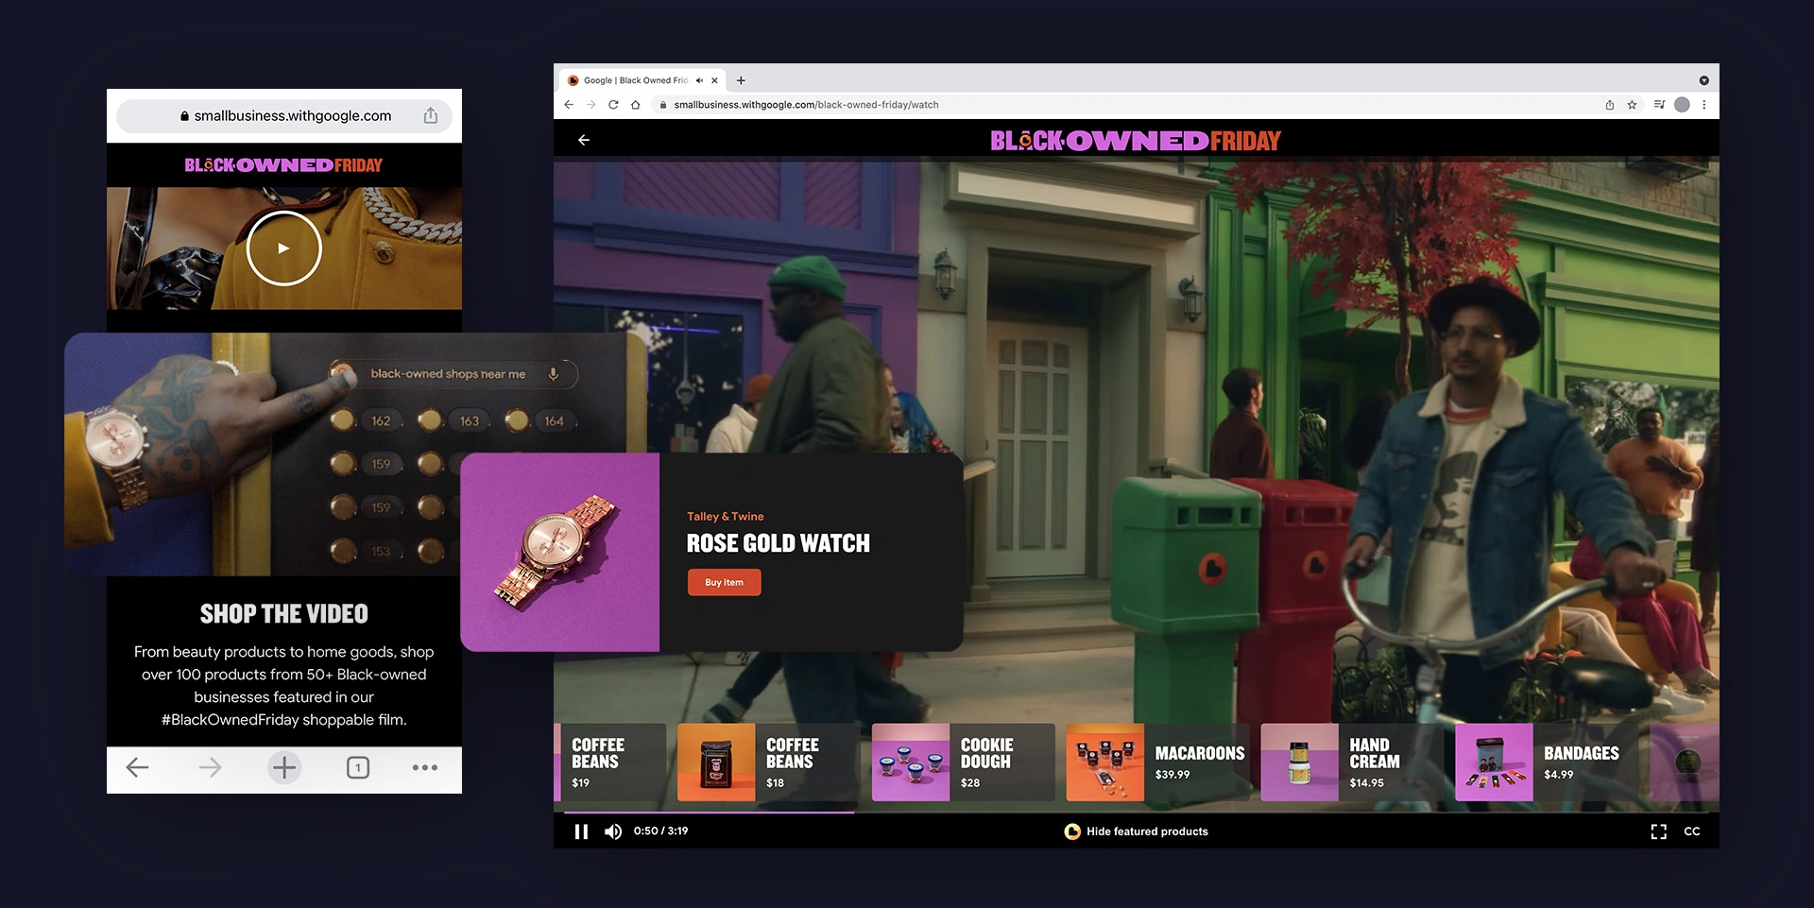Click the microphone icon in the black-owned shops search
1814x908 pixels.
point(554,374)
